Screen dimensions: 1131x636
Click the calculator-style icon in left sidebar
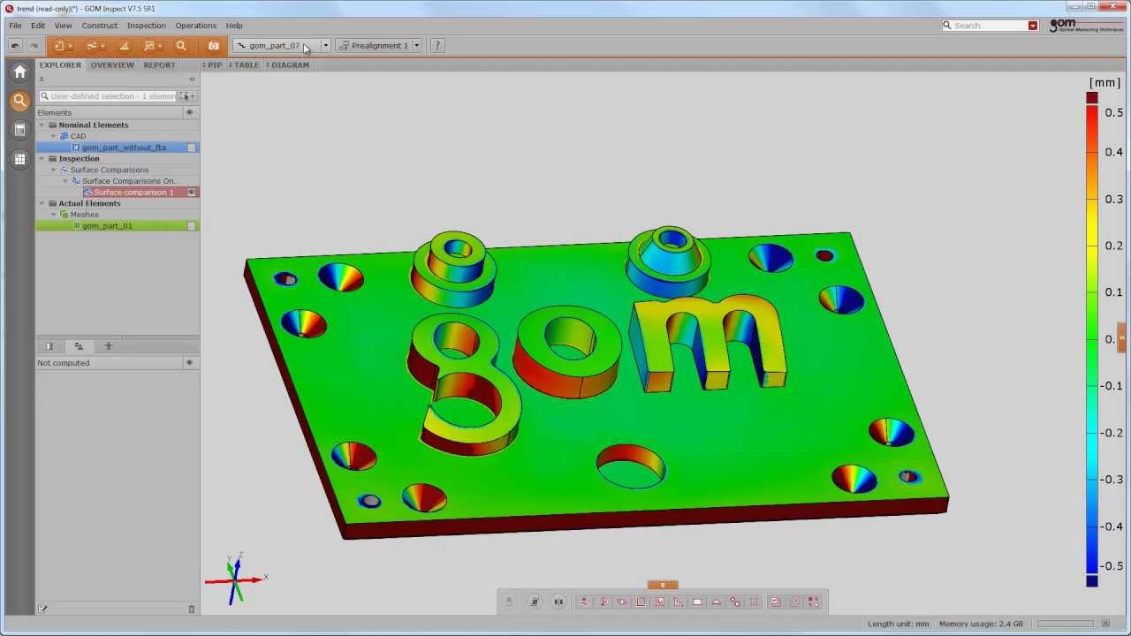[19, 130]
